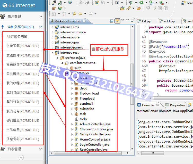The width and height of the screenshot is (193, 164).
Task: Click Package Explorer scroll-down arrow
Action: point(132,149)
